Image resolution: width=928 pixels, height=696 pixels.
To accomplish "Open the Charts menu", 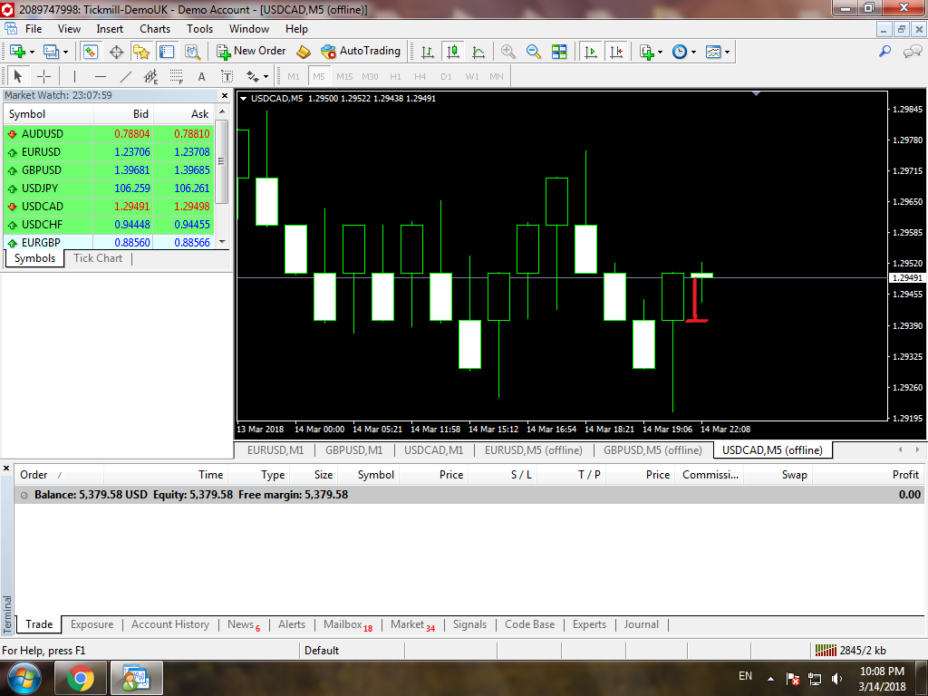I will click(x=155, y=29).
